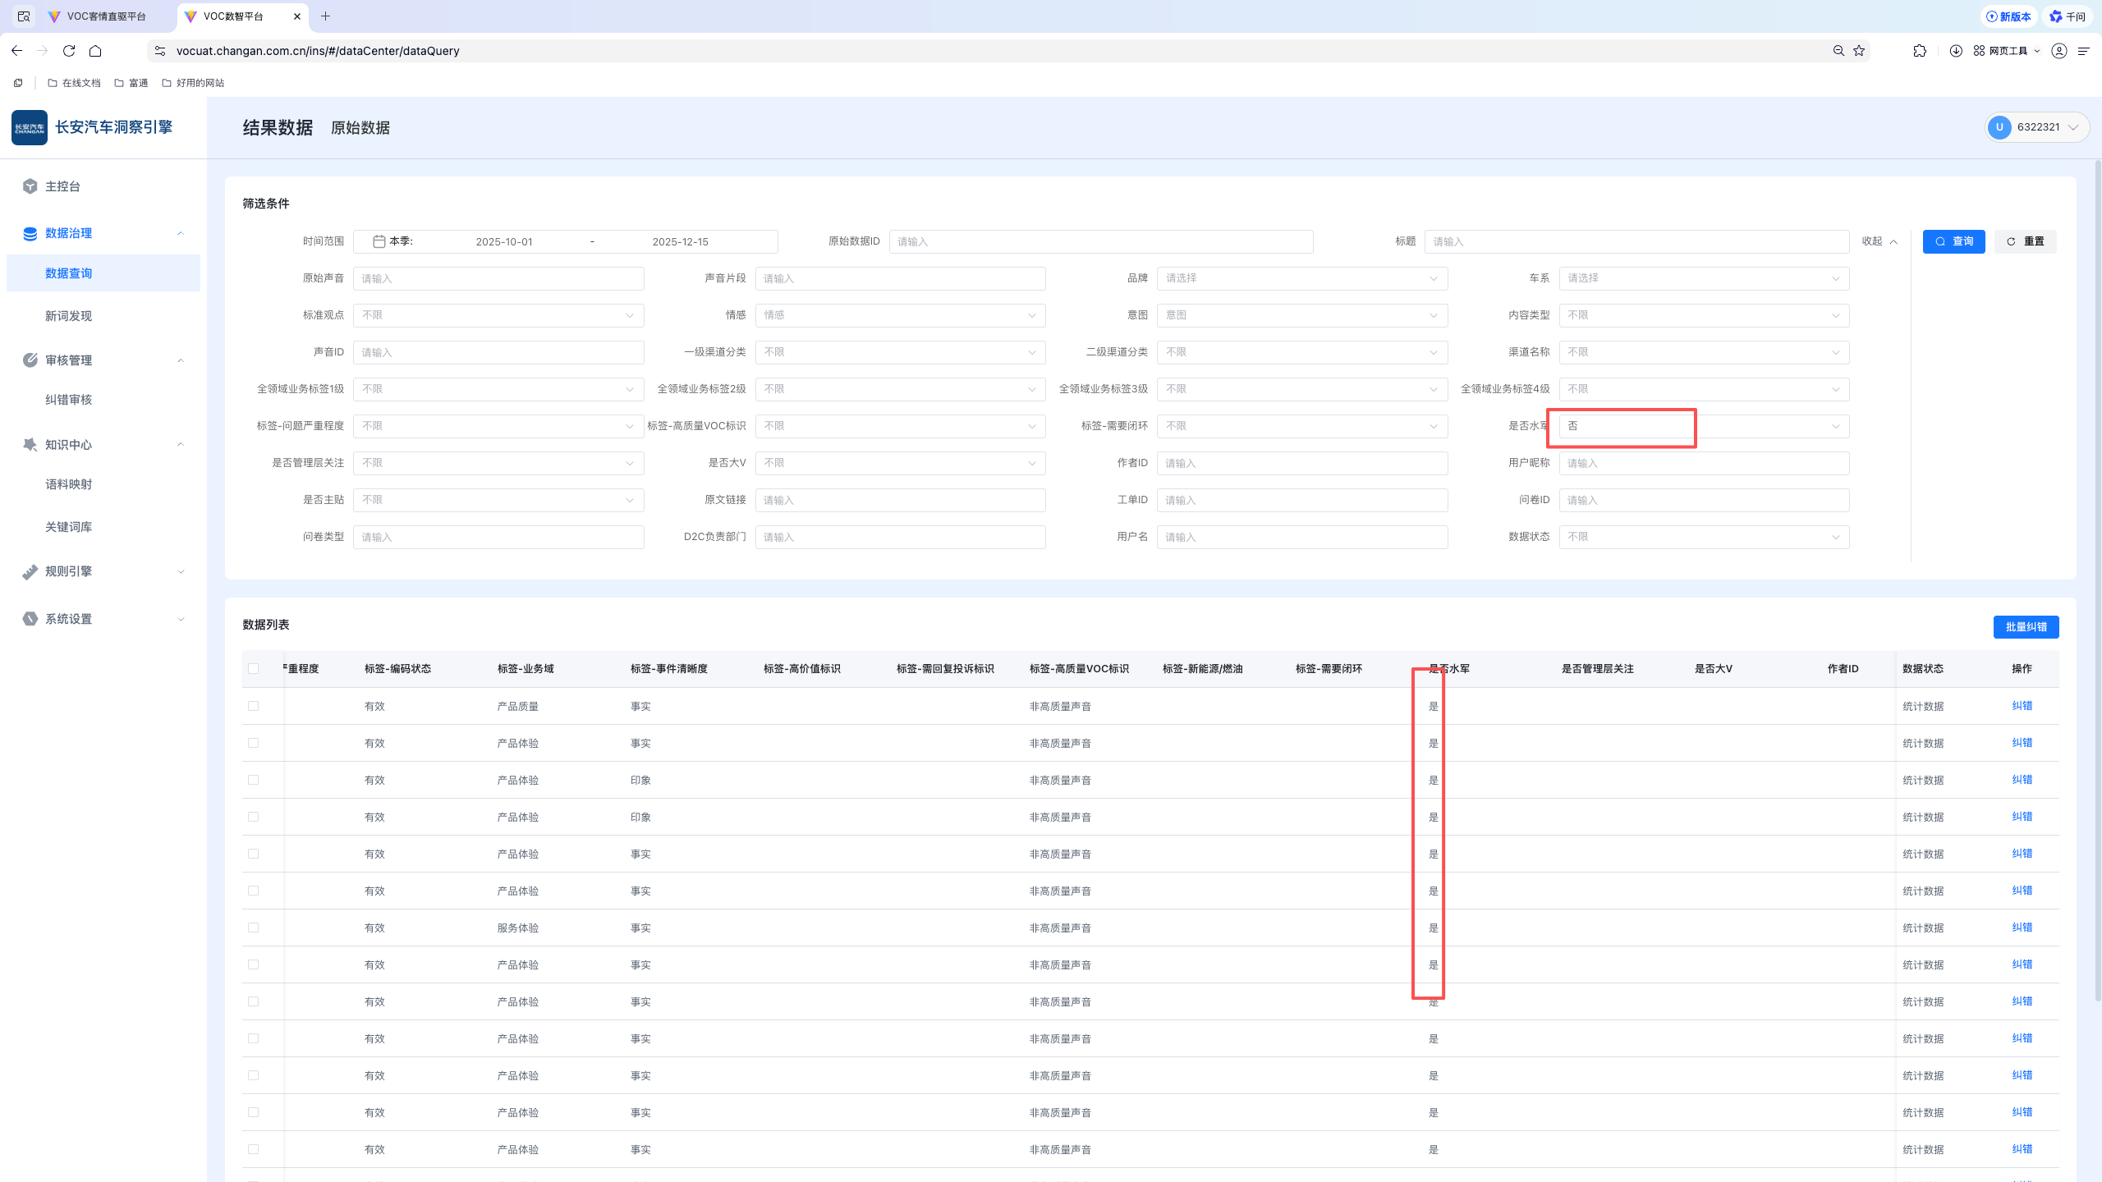
Task: Click the 查询 search button
Action: [x=1953, y=241]
